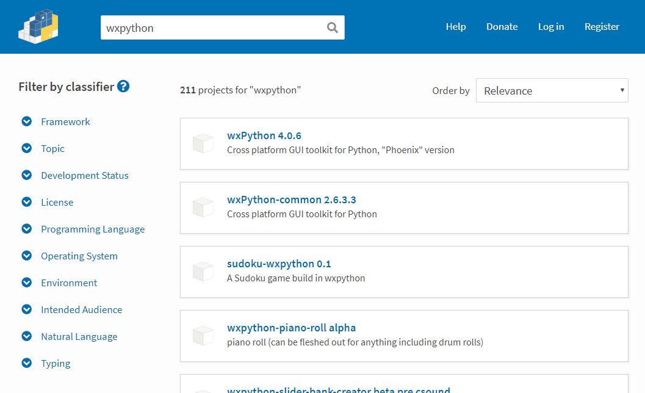Click description 'A Sudoku game build in wxpython'

(x=296, y=278)
